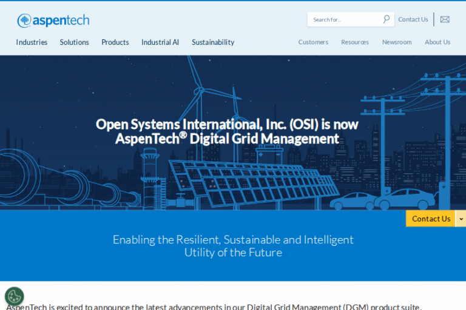The width and height of the screenshot is (466, 310).
Task: Go to the Newsroom link
Action: 397,42
